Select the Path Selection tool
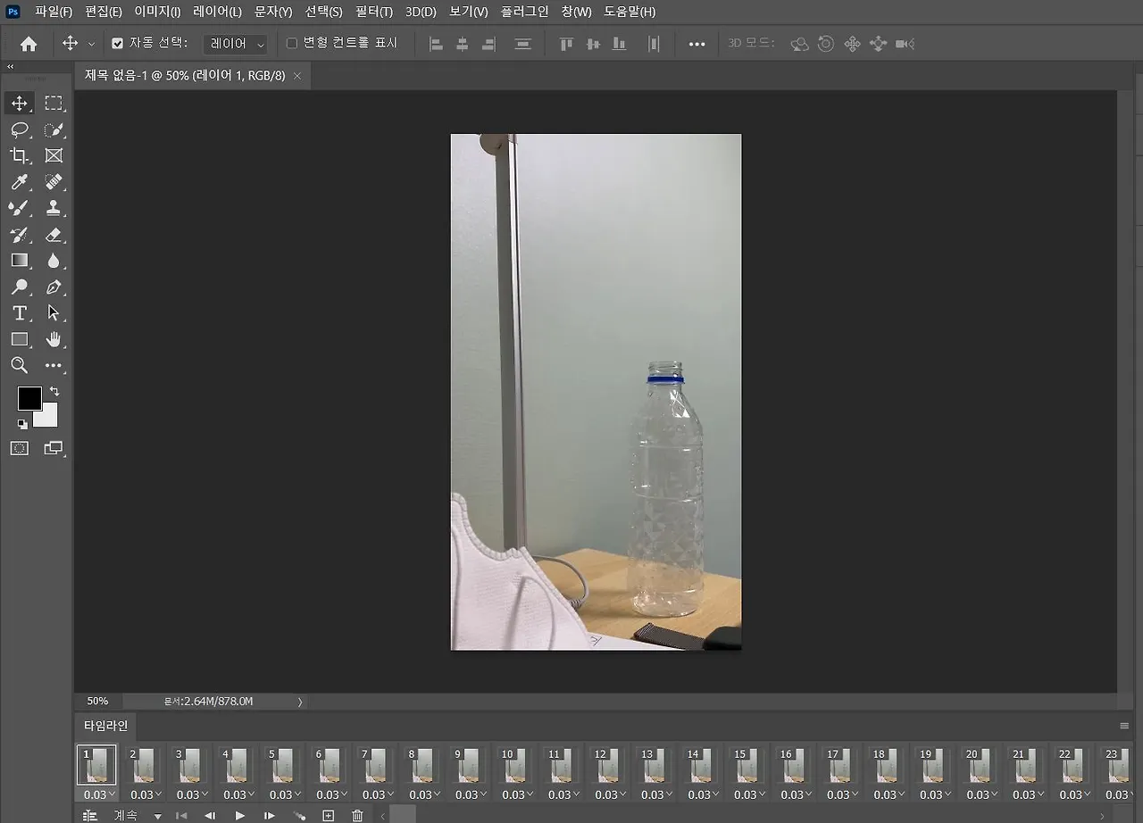 (x=54, y=313)
